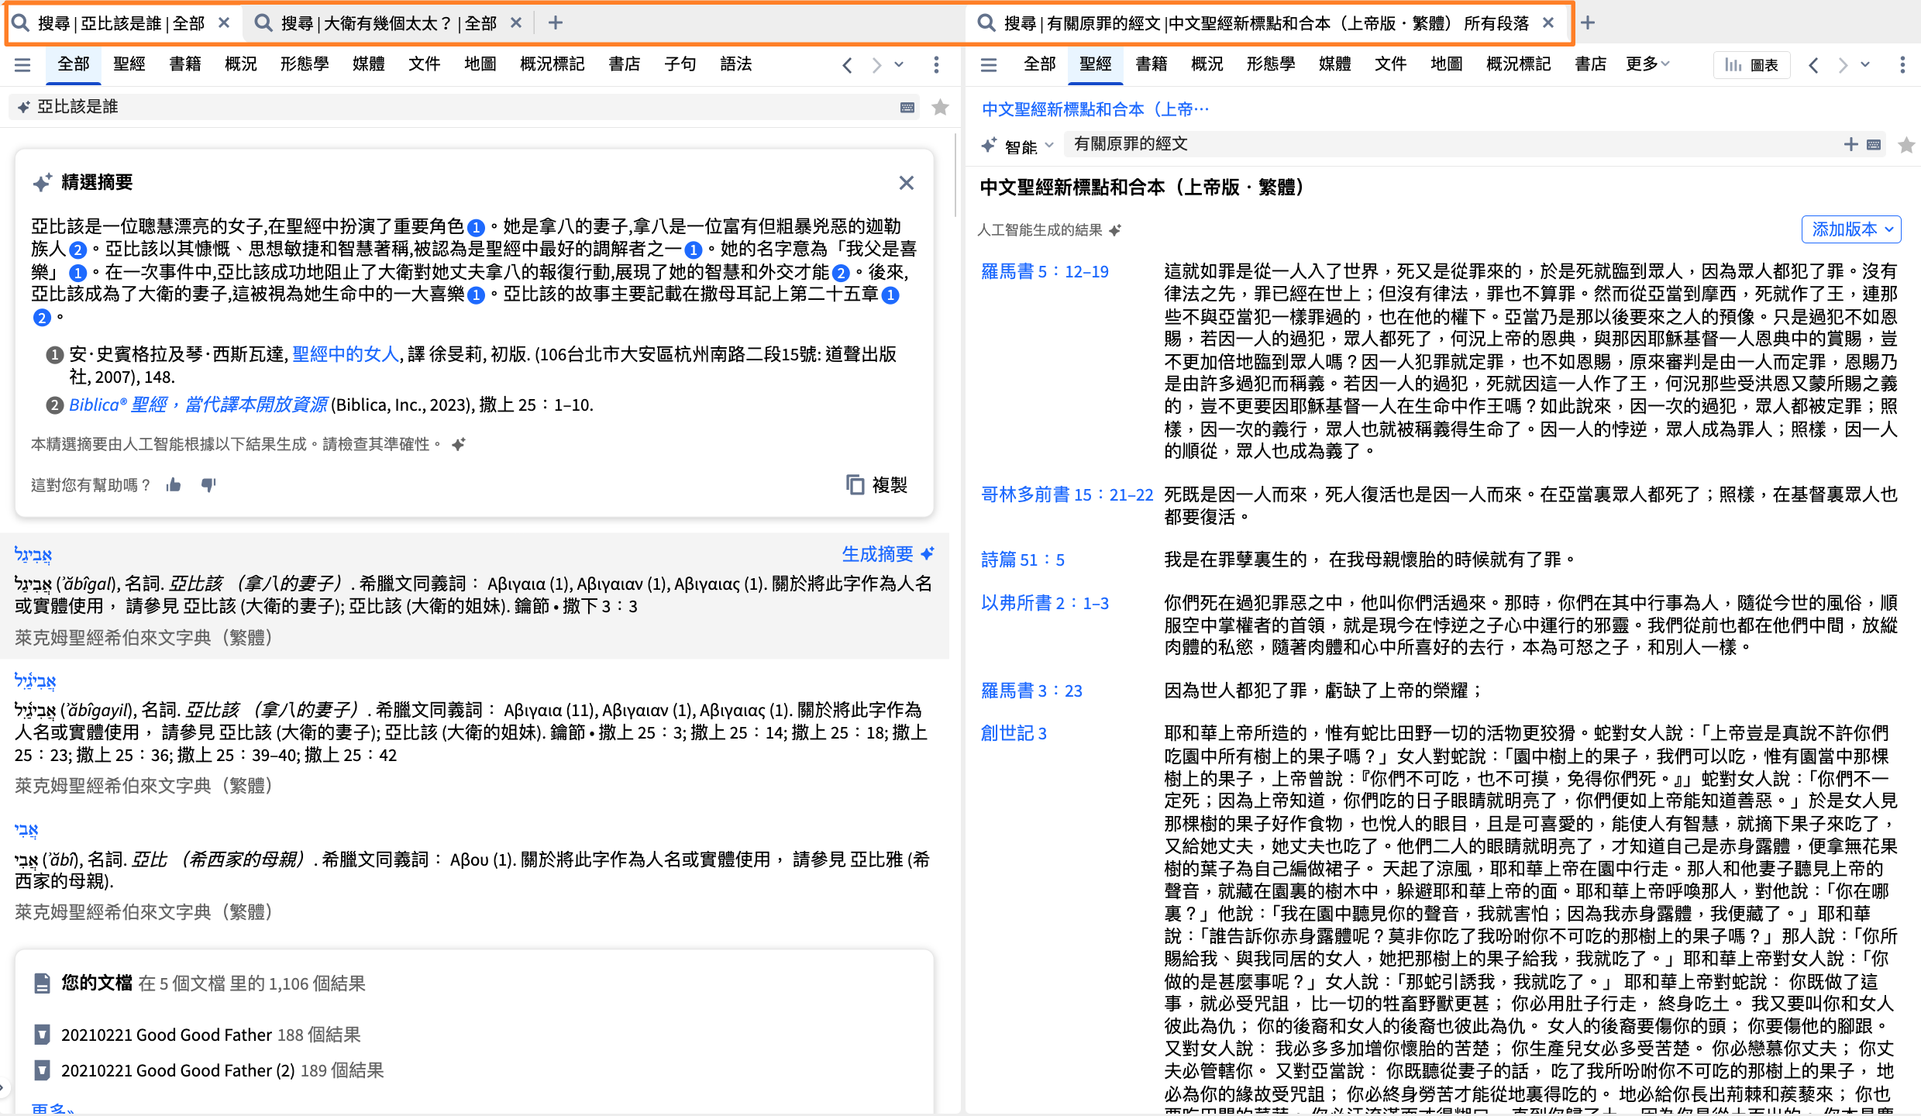Toggle keyboard icon in left search box
1921x1116 pixels.
pos(907,107)
